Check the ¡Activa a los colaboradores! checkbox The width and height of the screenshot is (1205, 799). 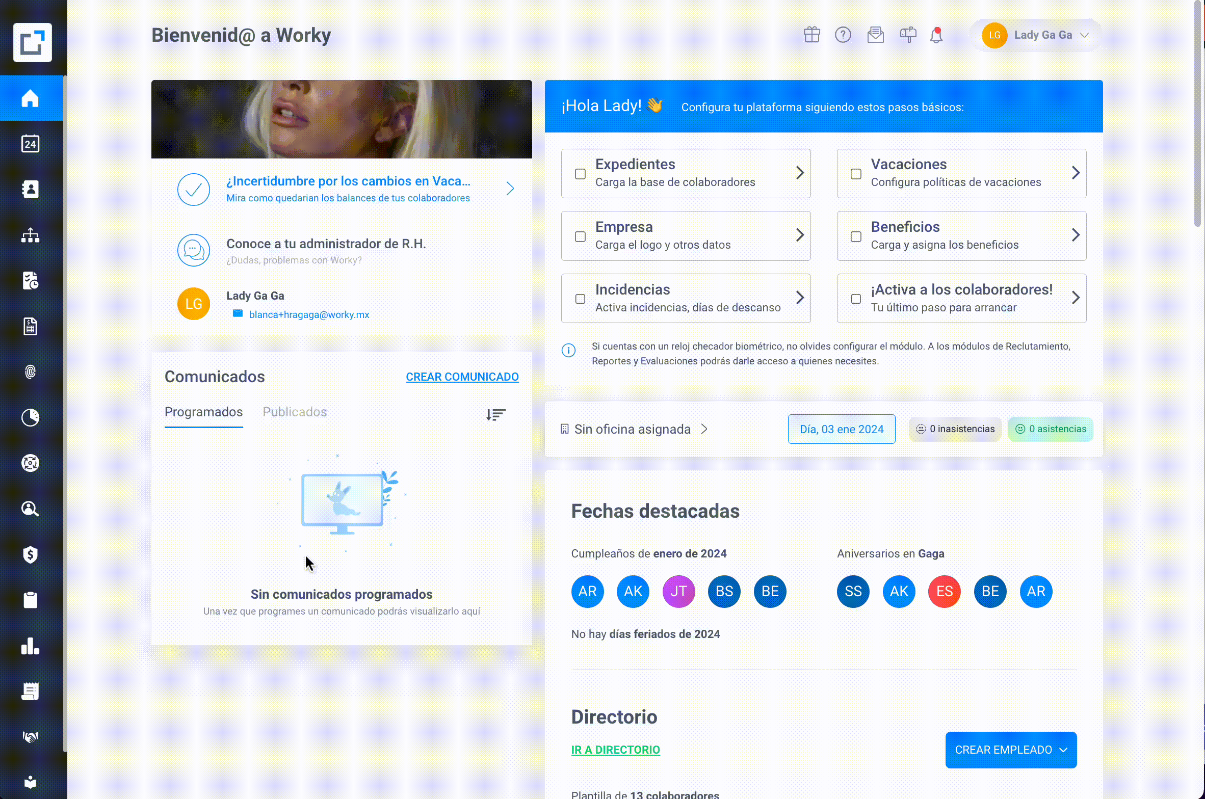pos(856,299)
